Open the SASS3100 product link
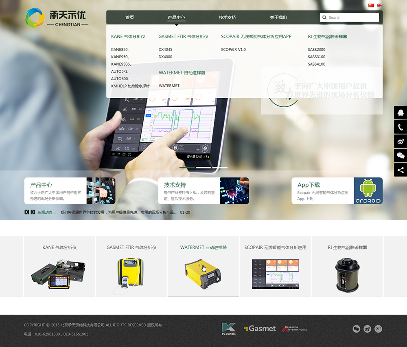Viewport: 407px width, 347px height. 316,57
